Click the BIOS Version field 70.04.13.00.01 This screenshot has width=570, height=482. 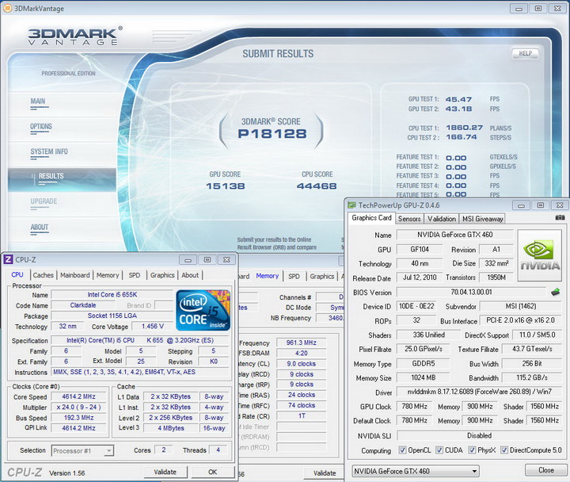[471, 292]
